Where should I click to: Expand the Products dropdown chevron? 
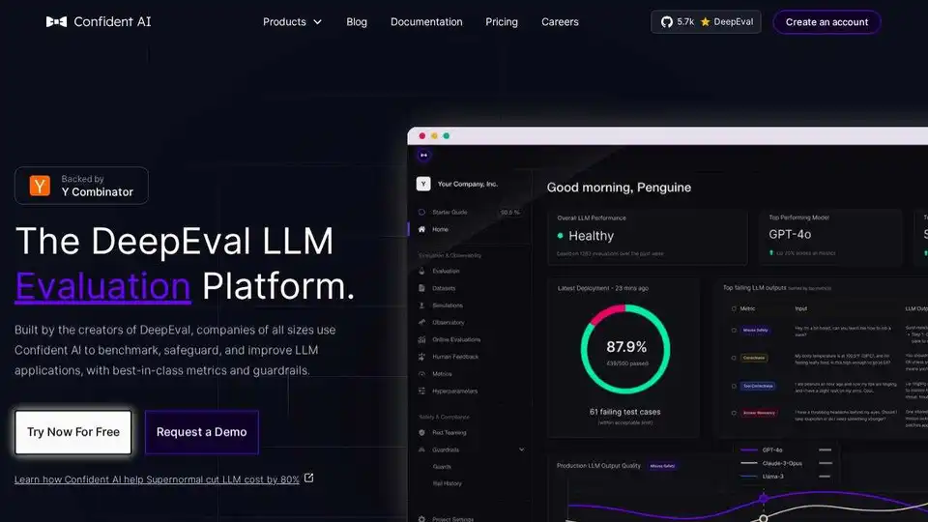coord(318,22)
